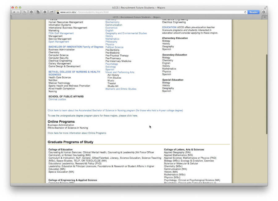This screenshot has height=201, width=278.
Task: Open the more information about Online Programs link
Action: (x=77, y=133)
